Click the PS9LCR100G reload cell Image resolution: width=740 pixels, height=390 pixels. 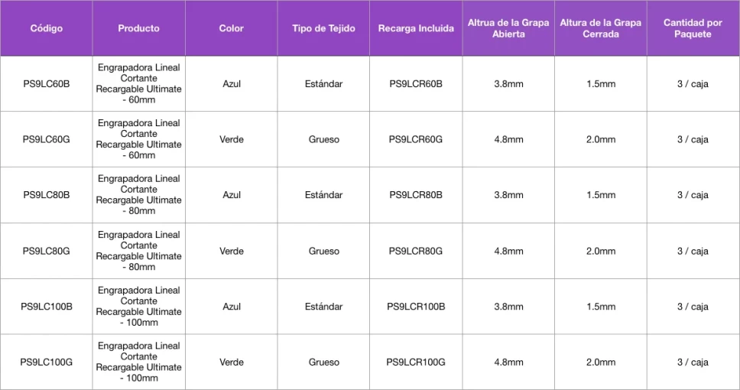pos(416,362)
